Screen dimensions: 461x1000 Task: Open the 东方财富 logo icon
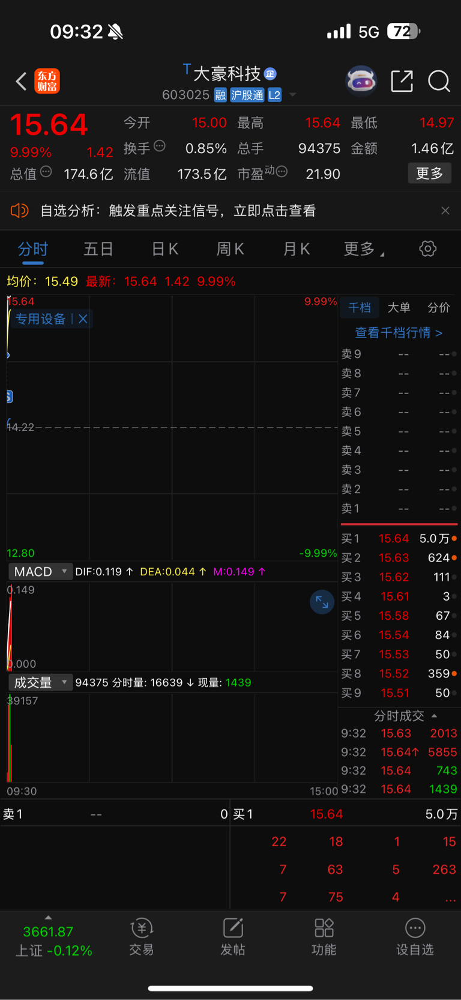47,81
